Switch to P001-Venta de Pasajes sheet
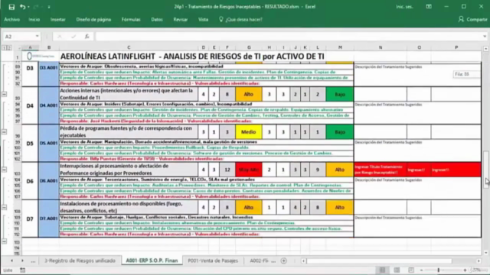This screenshot has width=490, height=275. coord(213,260)
